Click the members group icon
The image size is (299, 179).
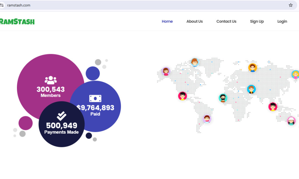pos(51,80)
